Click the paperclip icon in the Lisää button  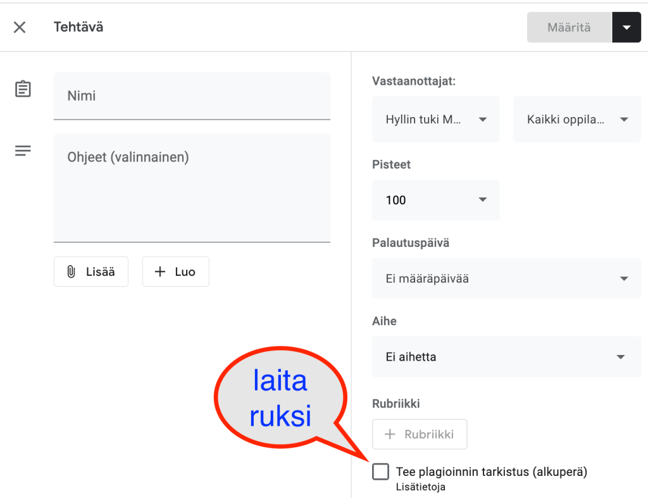click(x=72, y=271)
